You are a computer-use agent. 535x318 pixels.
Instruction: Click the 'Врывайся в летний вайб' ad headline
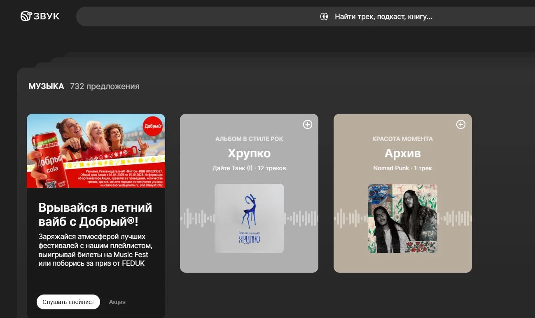pyautogui.click(x=95, y=214)
